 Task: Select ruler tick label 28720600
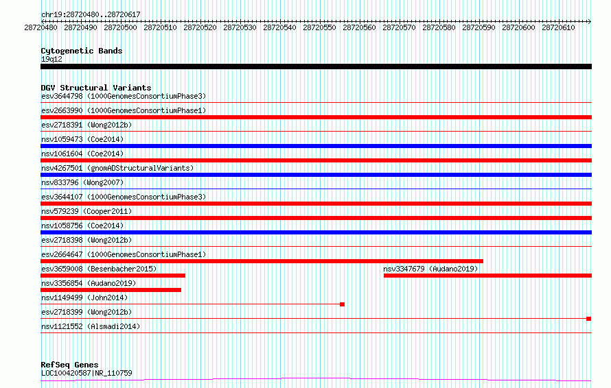click(518, 27)
